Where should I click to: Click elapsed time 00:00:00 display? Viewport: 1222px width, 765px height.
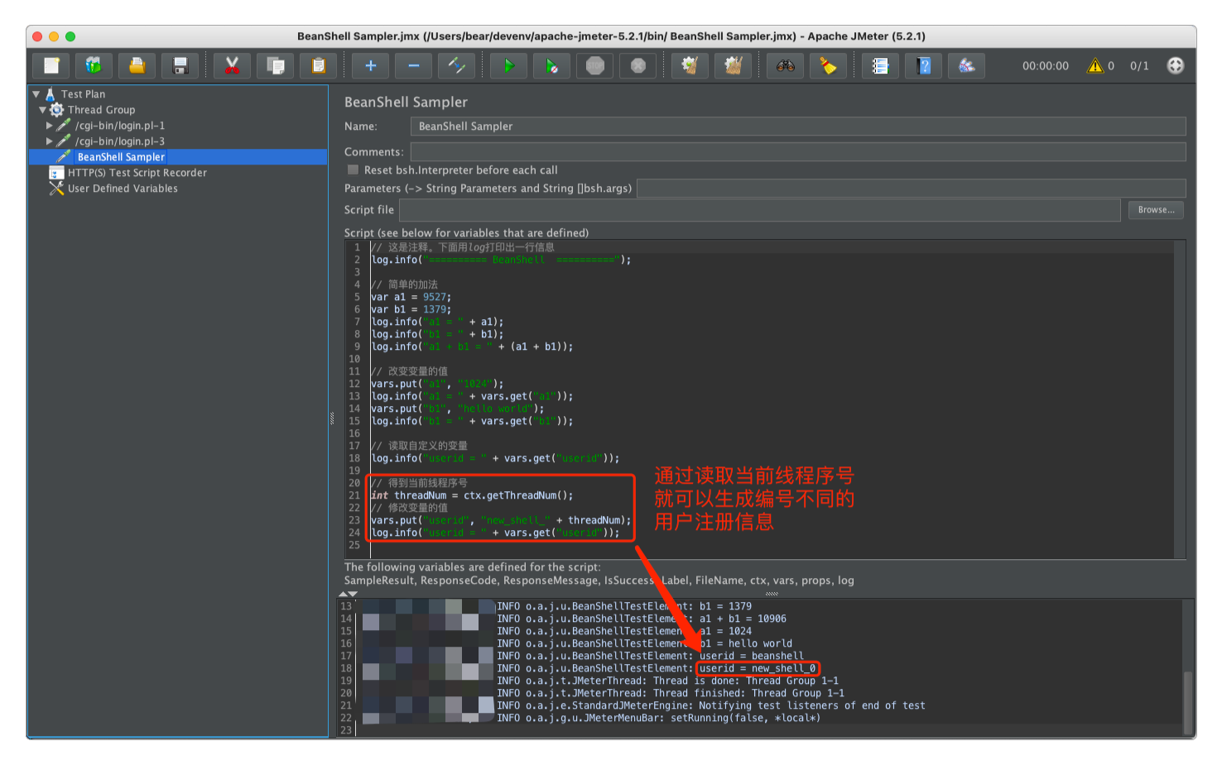click(x=1045, y=65)
